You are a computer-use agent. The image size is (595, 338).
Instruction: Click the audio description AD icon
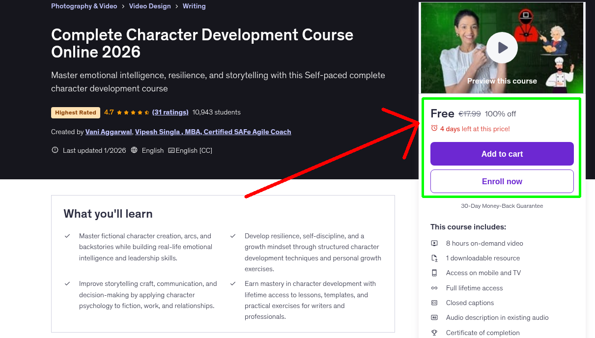tap(434, 317)
